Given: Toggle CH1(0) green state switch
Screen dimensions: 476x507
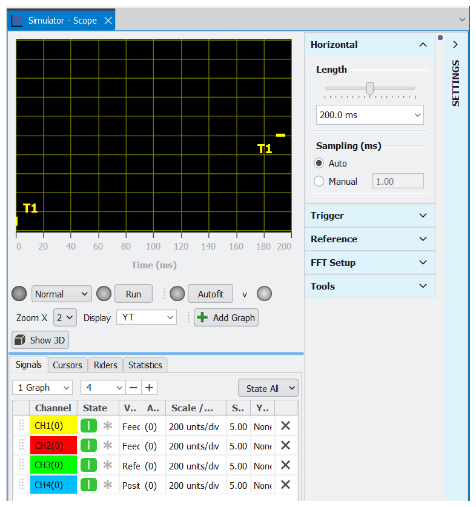Looking at the screenshot, I should [x=88, y=426].
